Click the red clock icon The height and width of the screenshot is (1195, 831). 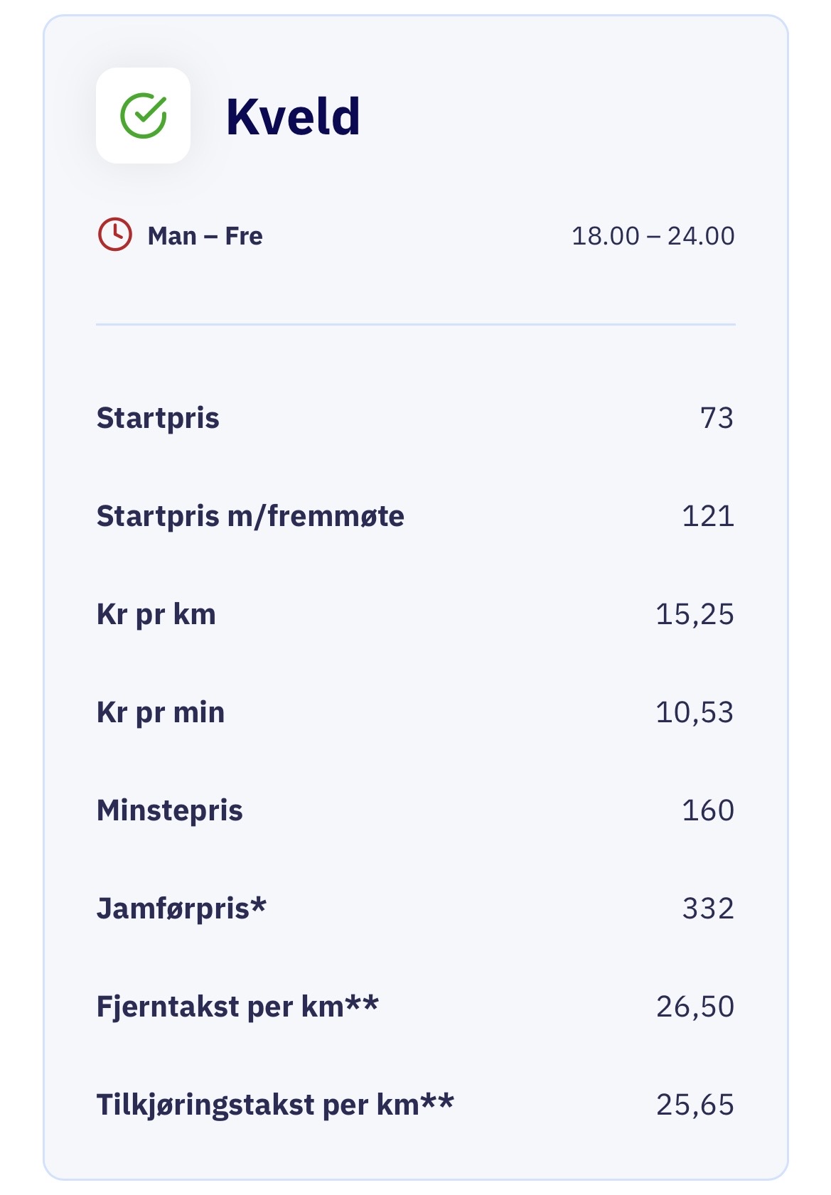[114, 235]
